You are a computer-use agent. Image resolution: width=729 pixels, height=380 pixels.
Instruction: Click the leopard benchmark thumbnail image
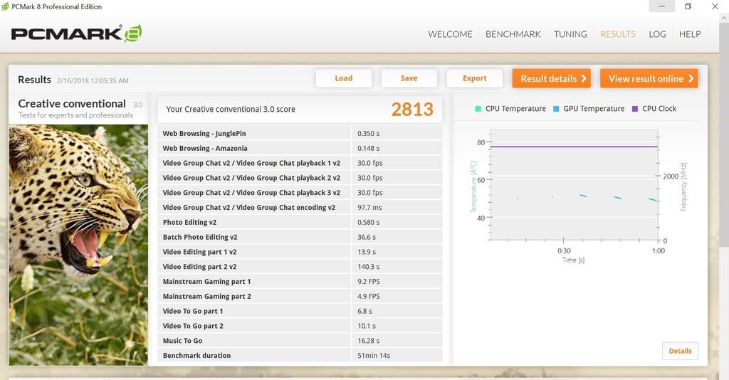pos(78,246)
